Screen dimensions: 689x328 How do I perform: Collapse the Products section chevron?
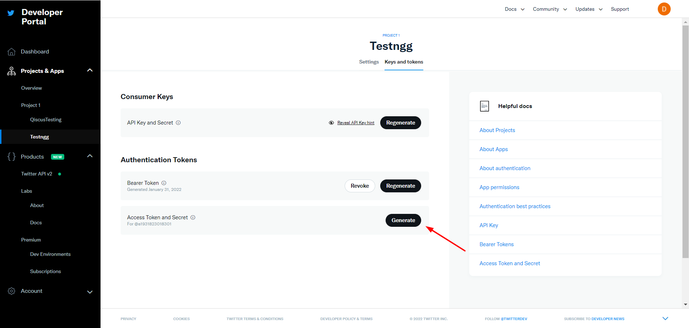pos(90,156)
